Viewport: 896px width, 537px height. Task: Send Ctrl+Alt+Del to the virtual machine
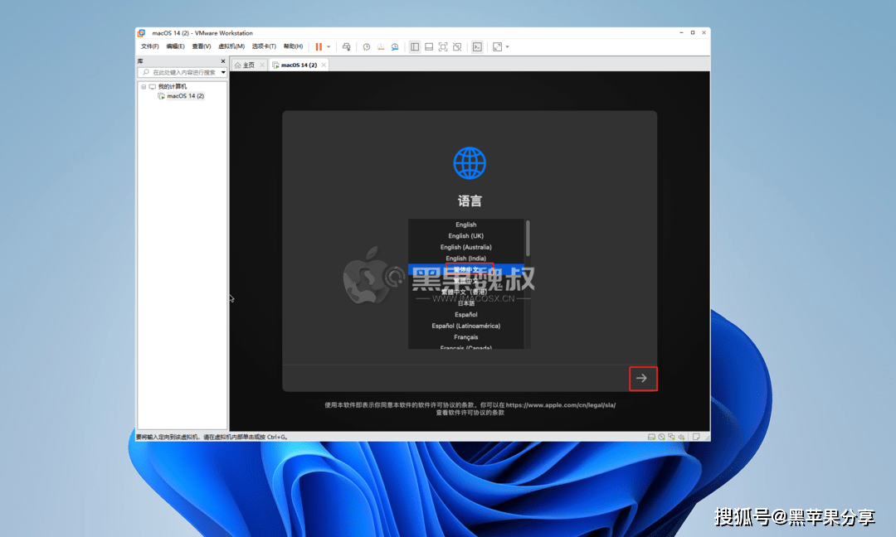pyautogui.click(x=346, y=46)
